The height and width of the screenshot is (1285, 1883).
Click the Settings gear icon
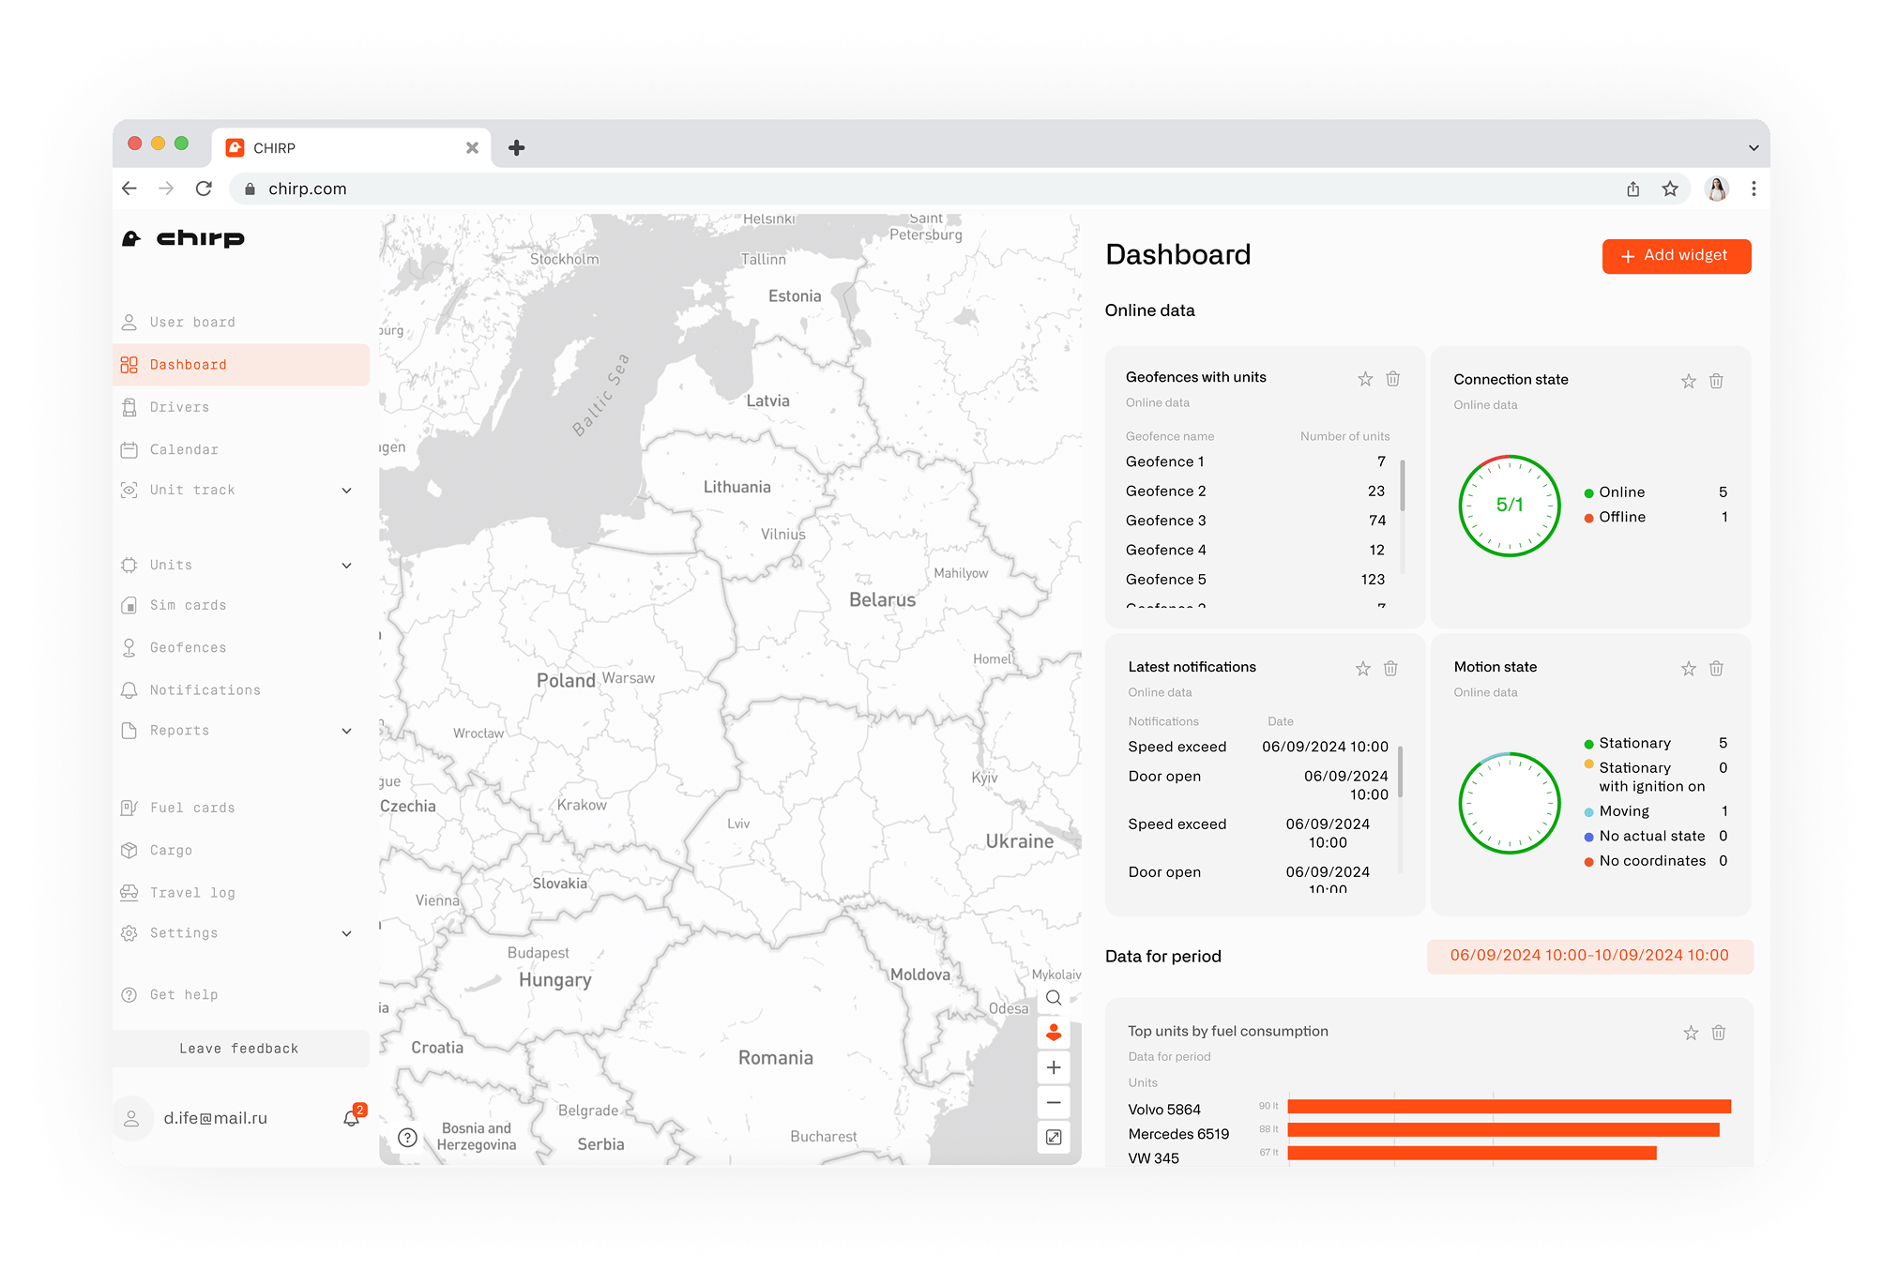coord(129,933)
